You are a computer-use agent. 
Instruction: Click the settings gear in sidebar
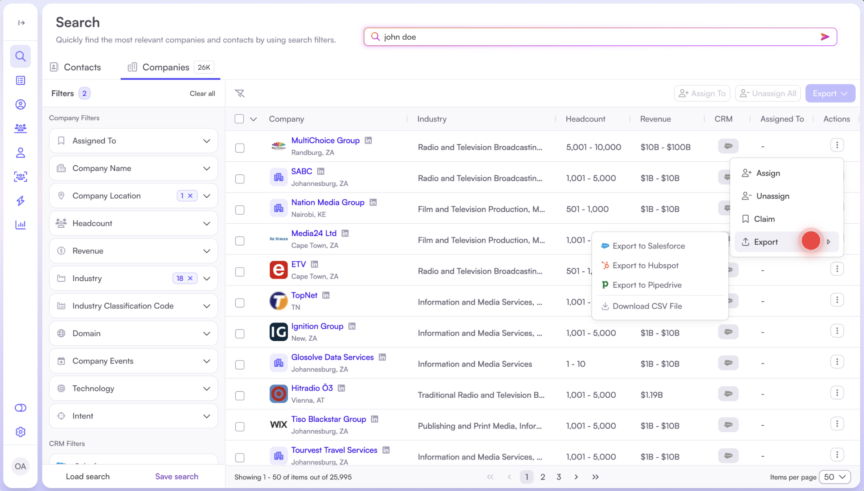pos(21,432)
